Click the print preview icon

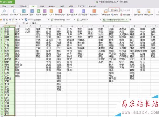point(13,20)
